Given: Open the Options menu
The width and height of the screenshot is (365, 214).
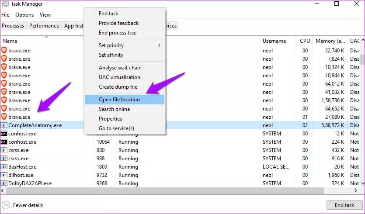Looking at the screenshot, I should [24, 15].
